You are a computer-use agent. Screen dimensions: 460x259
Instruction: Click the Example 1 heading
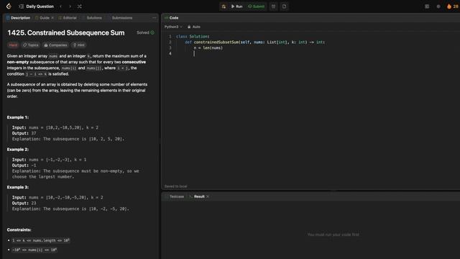click(18, 117)
